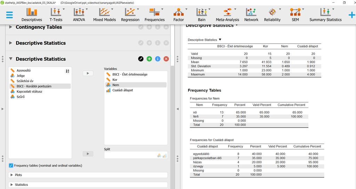This screenshot has width=356, height=189.
Task: Click the Kor column header
Action: pyautogui.click(x=265, y=46)
